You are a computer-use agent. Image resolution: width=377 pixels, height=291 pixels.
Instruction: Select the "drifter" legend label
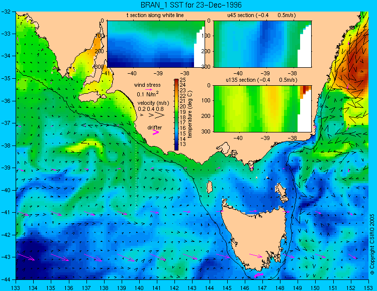[x=155, y=127]
